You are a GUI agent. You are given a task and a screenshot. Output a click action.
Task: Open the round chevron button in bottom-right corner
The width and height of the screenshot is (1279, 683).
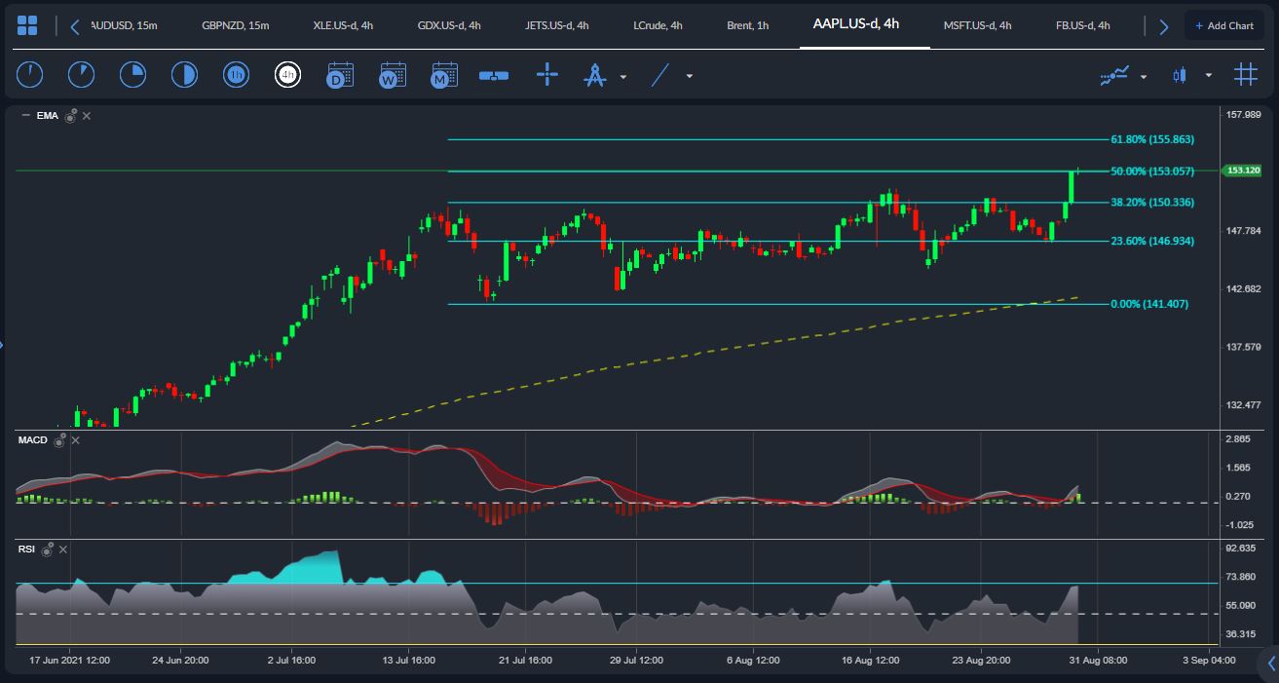point(1270,664)
